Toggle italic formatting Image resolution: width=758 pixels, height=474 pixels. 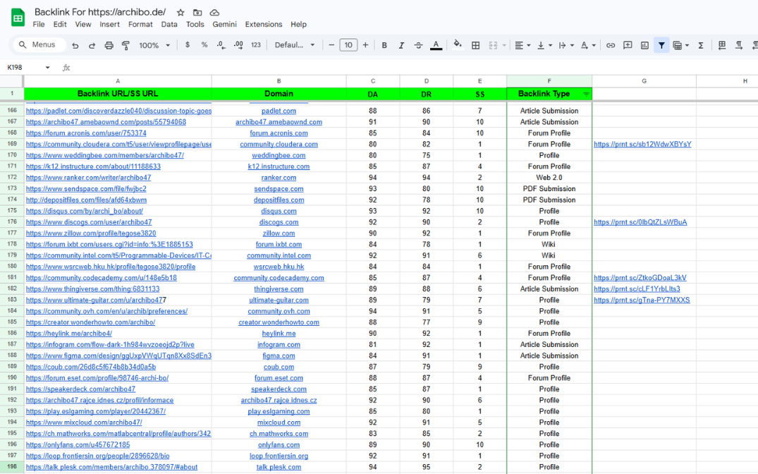pyautogui.click(x=401, y=45)
